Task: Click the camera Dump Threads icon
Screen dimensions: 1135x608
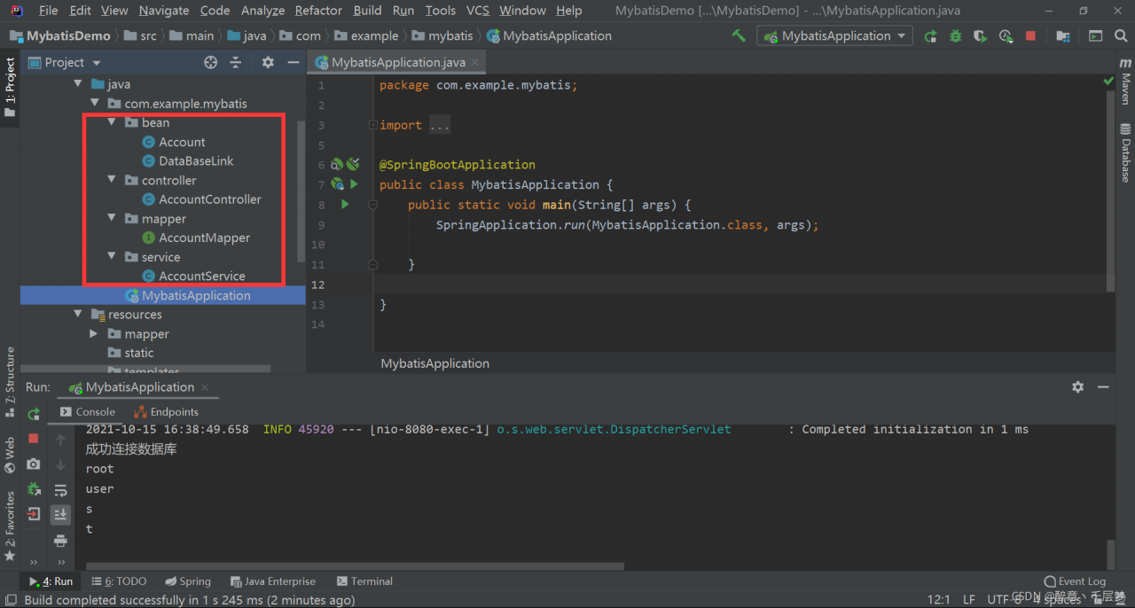Action: [x=34, y=464]
